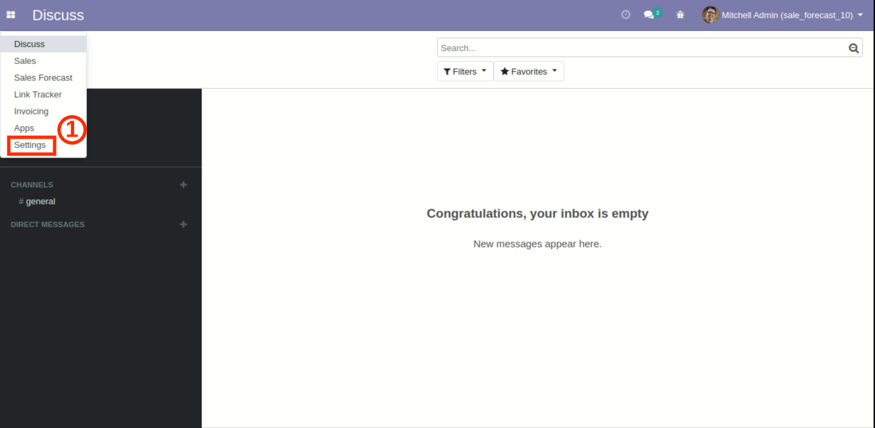Add a new channel with plus icon

(x=183, y=185)
